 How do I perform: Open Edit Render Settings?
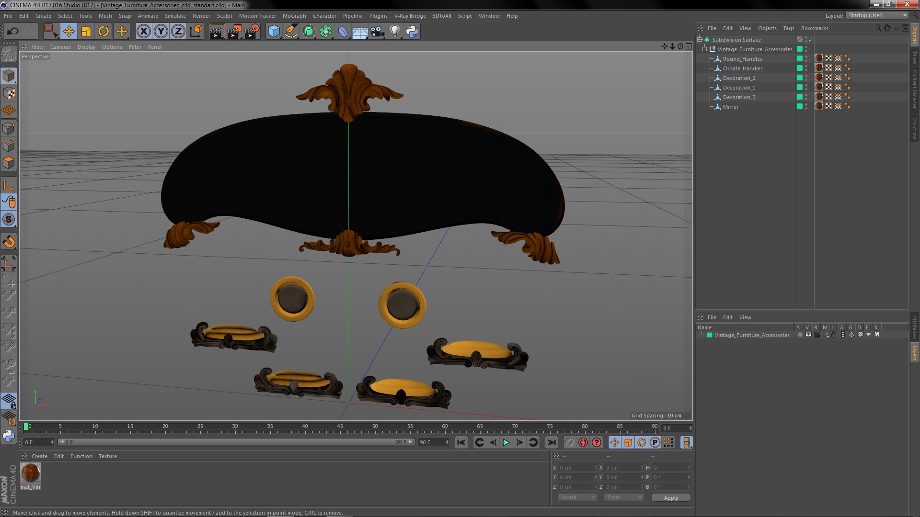[x=252, y=32]
